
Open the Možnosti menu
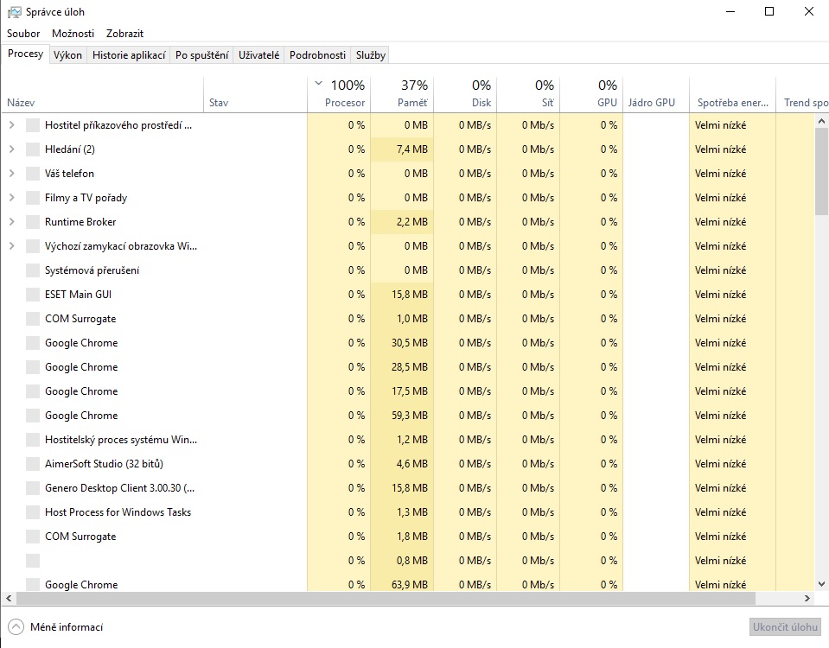tap(73, 34)
